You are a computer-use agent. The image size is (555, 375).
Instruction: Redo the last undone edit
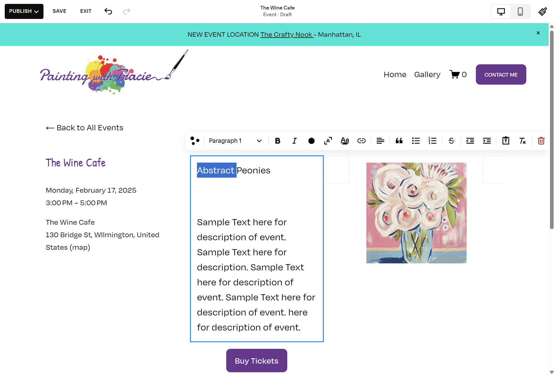126,11
